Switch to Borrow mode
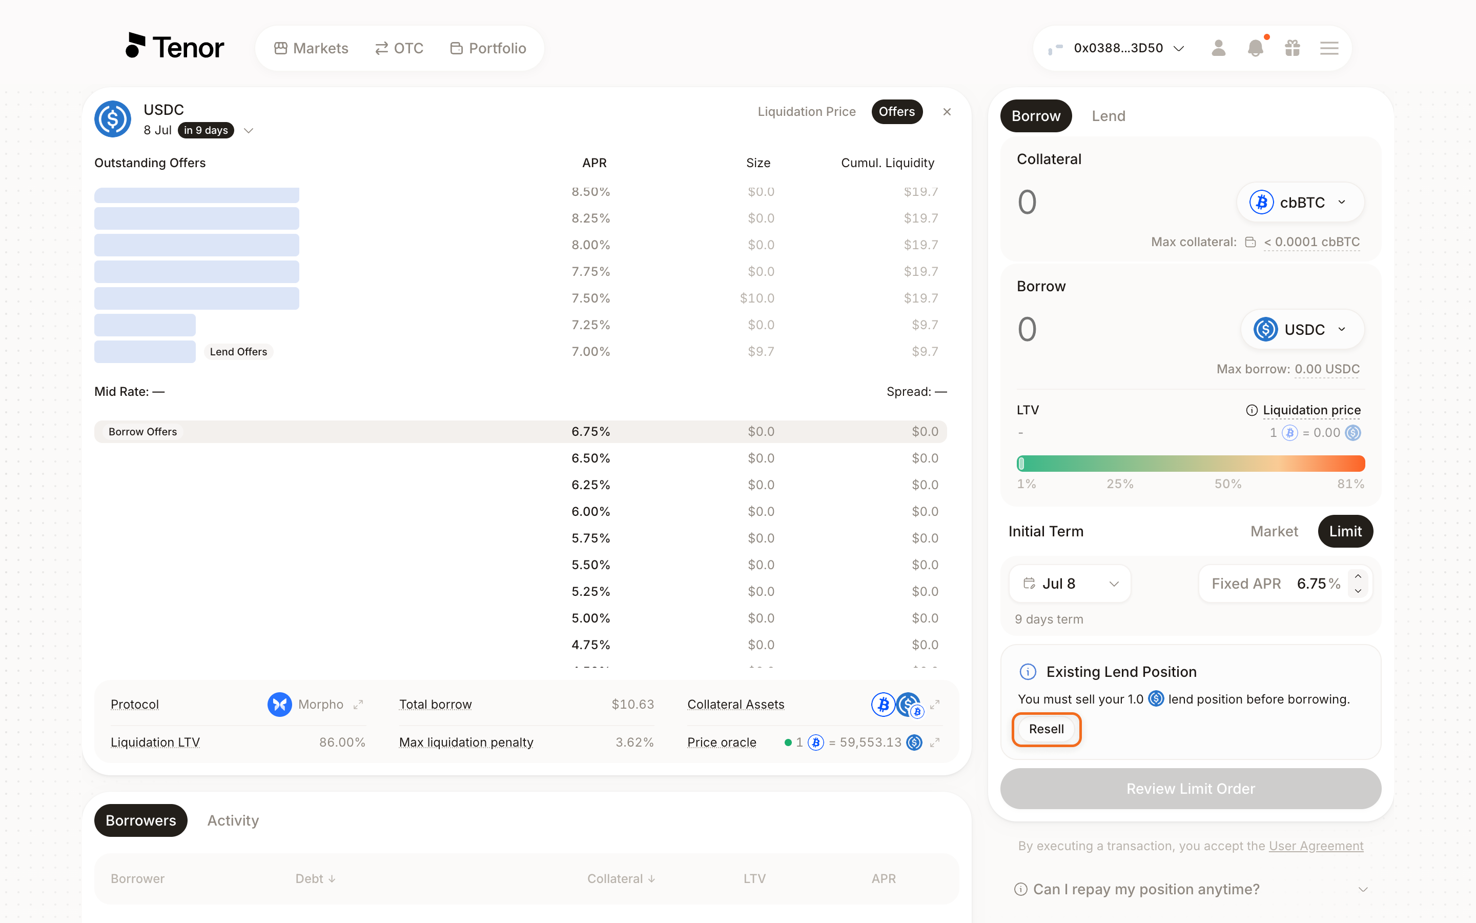1476x923 pixels. (x=1036, y=116)
